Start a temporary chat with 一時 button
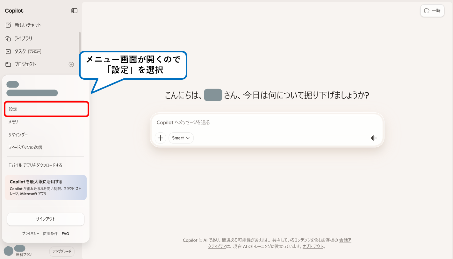This screenshot has height=259, width=453. click(432, 11)
